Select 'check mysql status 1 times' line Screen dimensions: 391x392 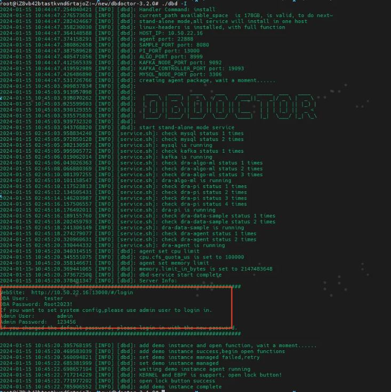click(203, 134)
